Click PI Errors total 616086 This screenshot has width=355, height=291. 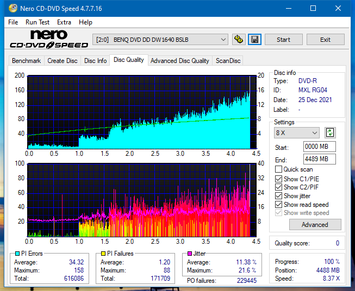[74, 279]
